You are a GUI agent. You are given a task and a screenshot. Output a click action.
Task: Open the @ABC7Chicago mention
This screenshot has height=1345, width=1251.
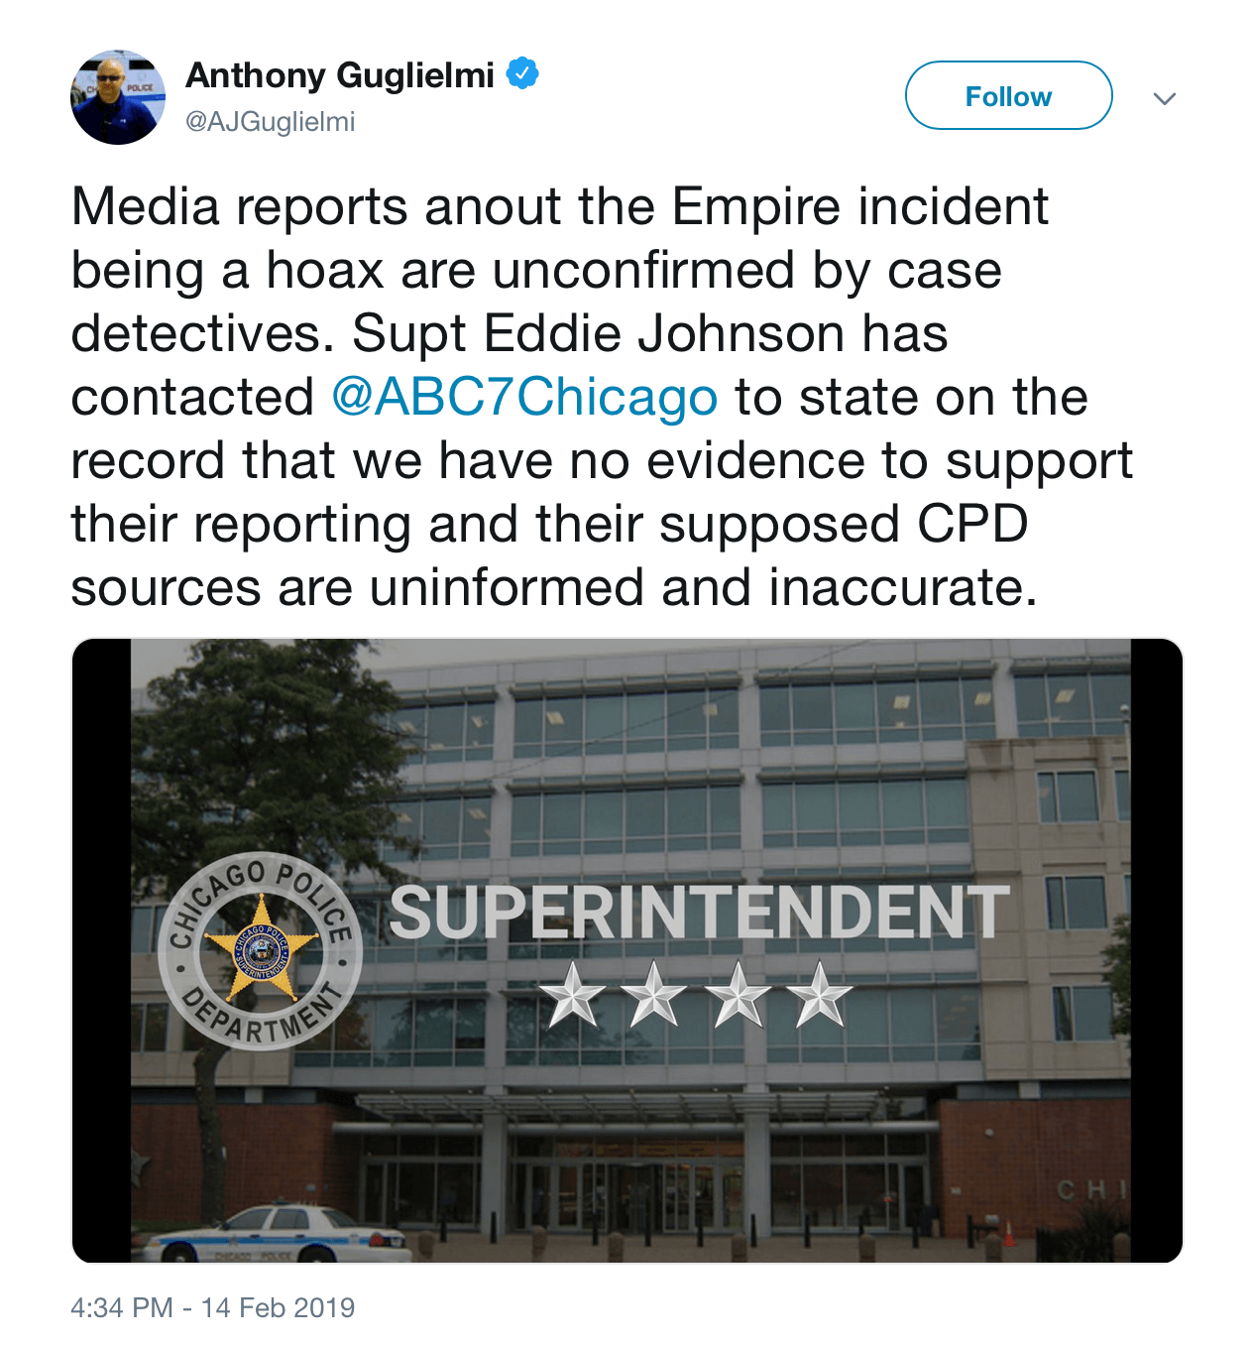coord(524,398)
